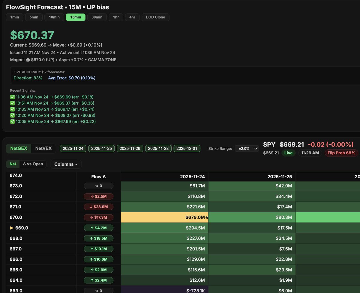The image size is (360, 293).
Task: Click the $80.3M cell in row 670.0
Action: (x=252, y=217)
